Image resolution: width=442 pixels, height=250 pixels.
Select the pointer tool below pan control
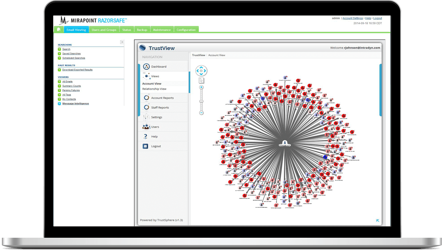[201, 81]
